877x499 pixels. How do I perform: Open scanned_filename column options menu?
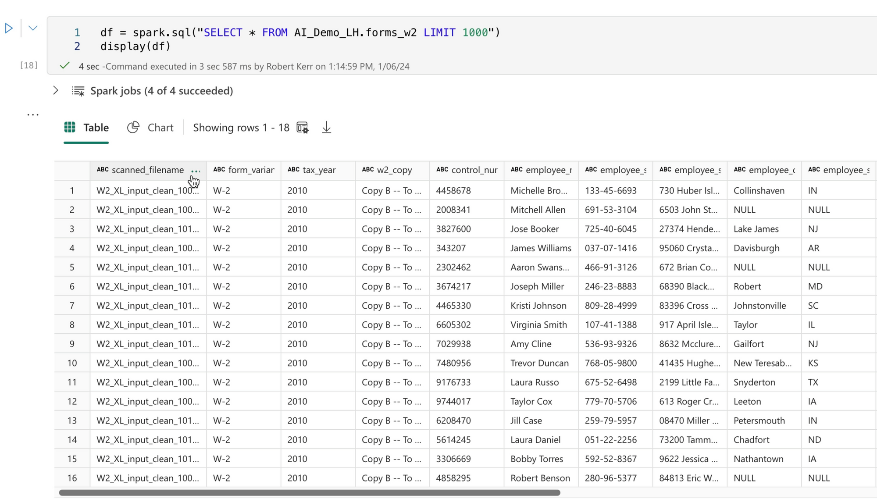tap(196, 171)
